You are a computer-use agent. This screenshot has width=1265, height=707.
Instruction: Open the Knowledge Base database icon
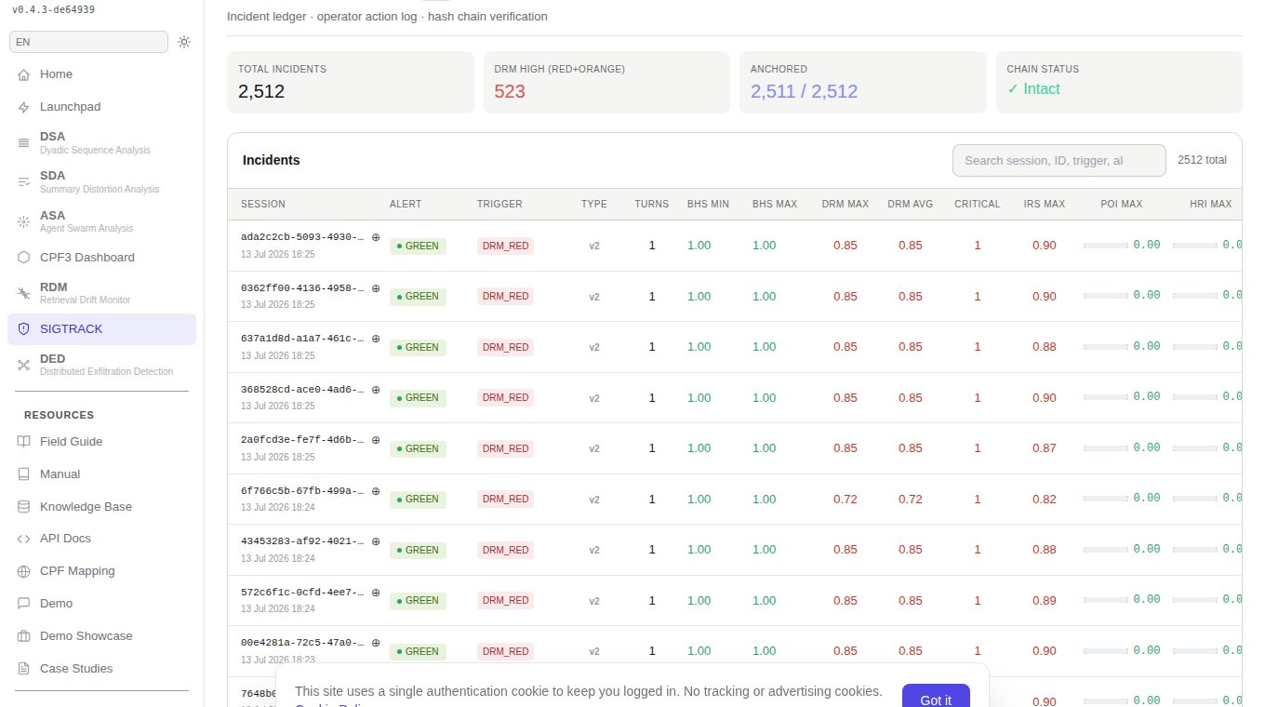tap(23, 507)
